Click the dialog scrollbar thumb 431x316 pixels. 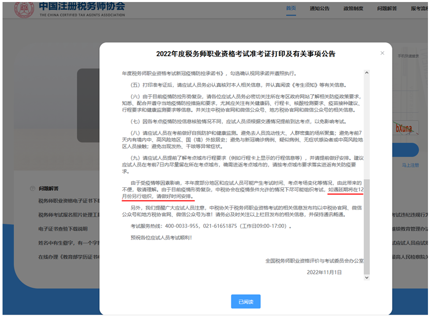click(x=367, y=228)
